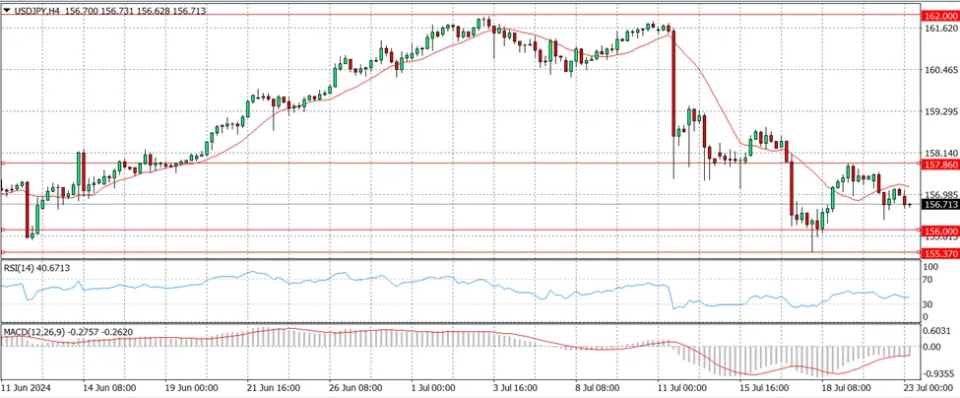Click the RSI 30 level scale value
The image size is (960, 398).
click(930, 304)
